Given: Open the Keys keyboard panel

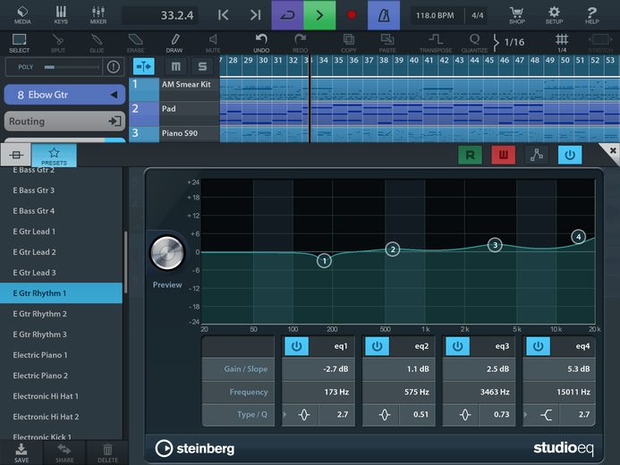Looking at the screenshot, I should coord(61,15).
